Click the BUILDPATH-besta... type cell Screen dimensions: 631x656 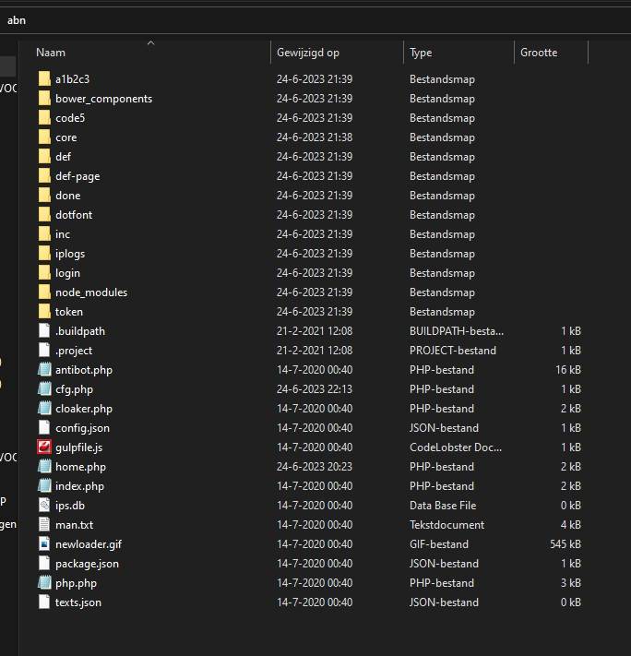pyautogui.click(x=457, y=331)
